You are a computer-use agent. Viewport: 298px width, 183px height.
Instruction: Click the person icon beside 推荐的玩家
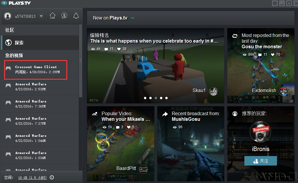(235, 114)
